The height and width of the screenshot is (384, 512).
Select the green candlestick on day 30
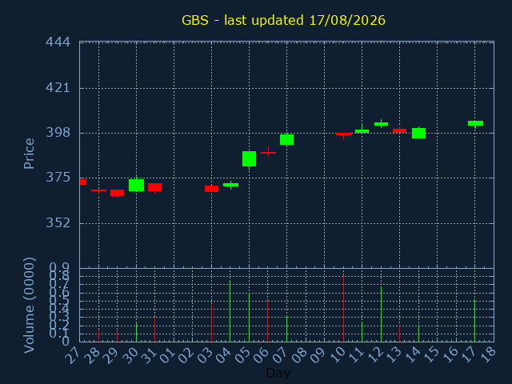(x=136, y=185)
